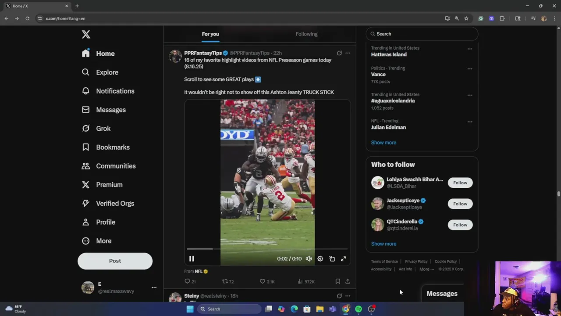Image resolution: width=561 pixels, height=316 pixels.
Task: Enter fullscreen on the video
Action: (343, 259)
